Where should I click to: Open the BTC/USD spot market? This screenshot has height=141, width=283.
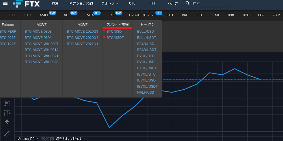[114, 31]
